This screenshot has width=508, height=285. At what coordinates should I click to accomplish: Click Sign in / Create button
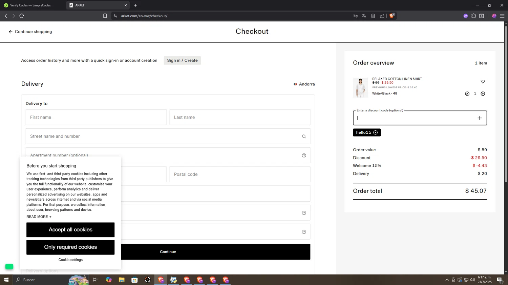tap(182, 60)
